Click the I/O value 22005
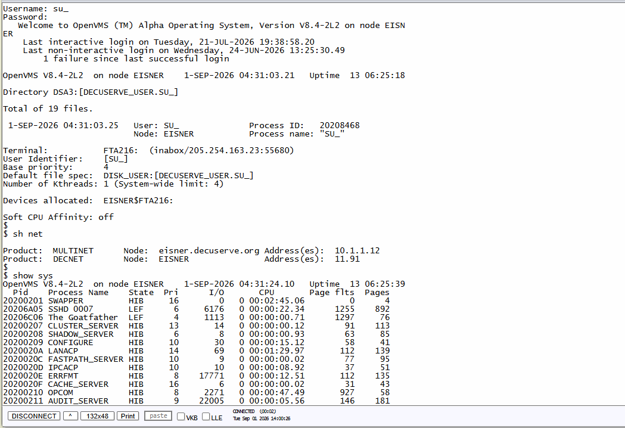The height and width of the screenshot is (428, 625). point(212,401)
